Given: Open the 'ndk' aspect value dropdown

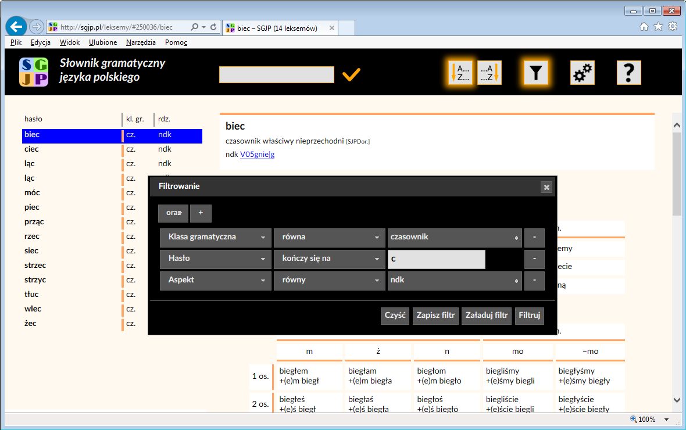Looking at the screenshot, I should click(x=455, y=281).
